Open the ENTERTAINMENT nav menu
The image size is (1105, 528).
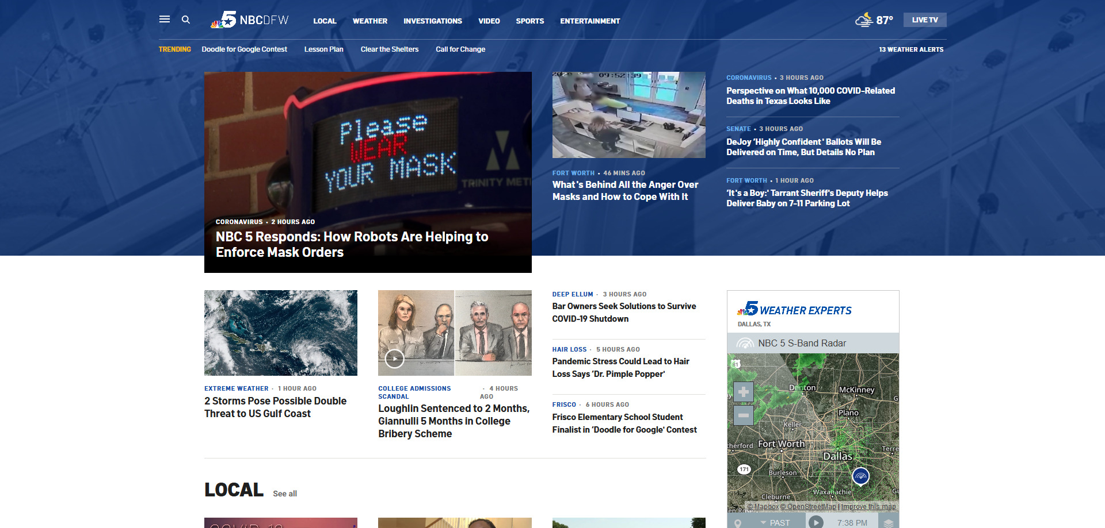[x=590, y=21]
